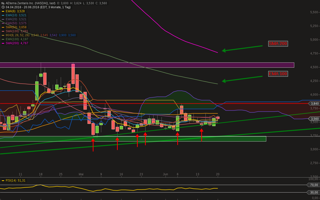Click the IKH value 3,900
Screen dimensions: 320x200
[63, 35]
